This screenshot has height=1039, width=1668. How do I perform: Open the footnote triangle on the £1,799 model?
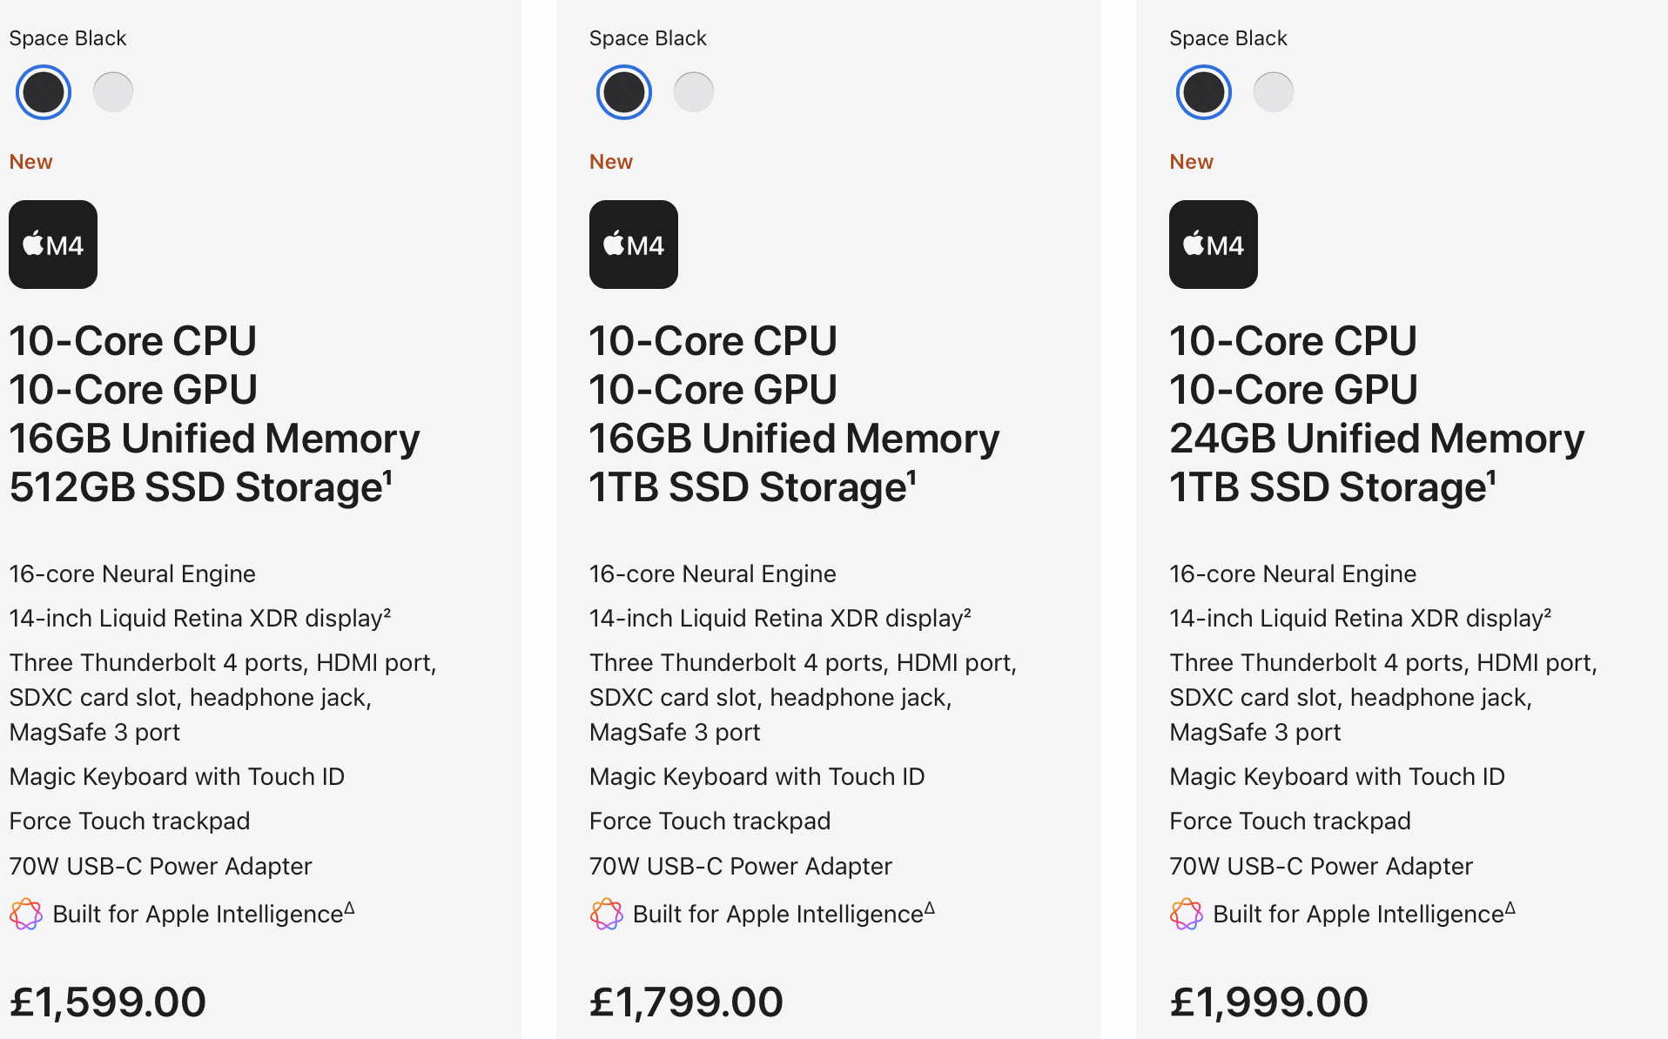coord(930,908)
